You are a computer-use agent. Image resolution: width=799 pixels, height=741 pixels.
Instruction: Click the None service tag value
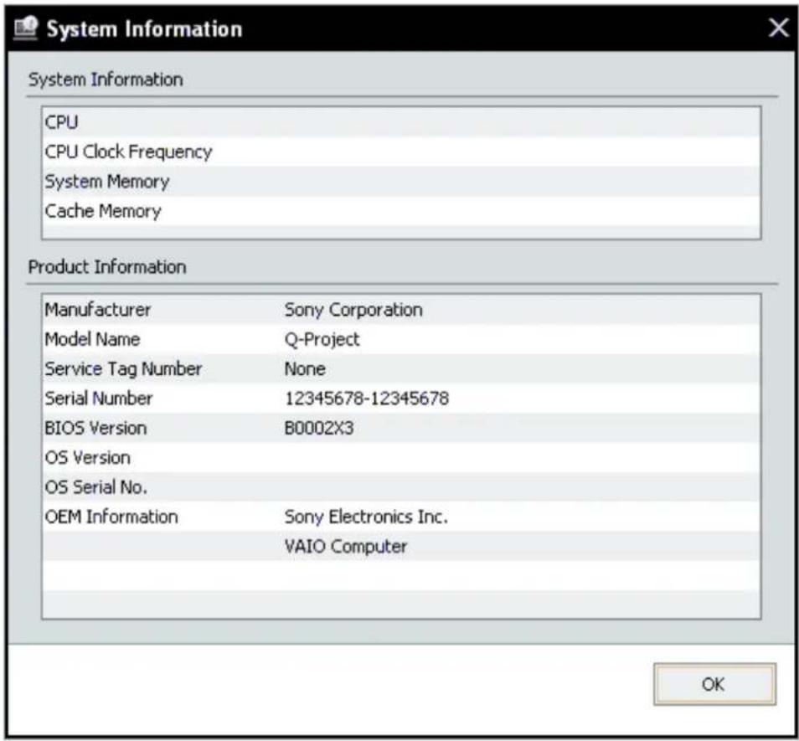305,368
